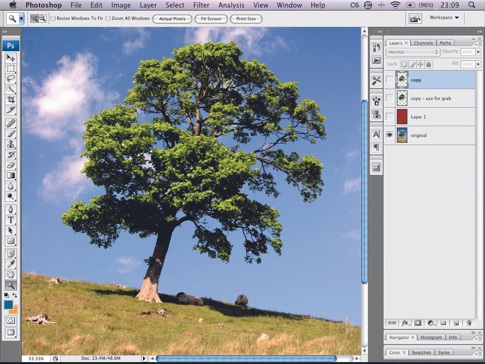Show the copy layer visibility eye
The image size is (485, 364).
tap(389, 80)
